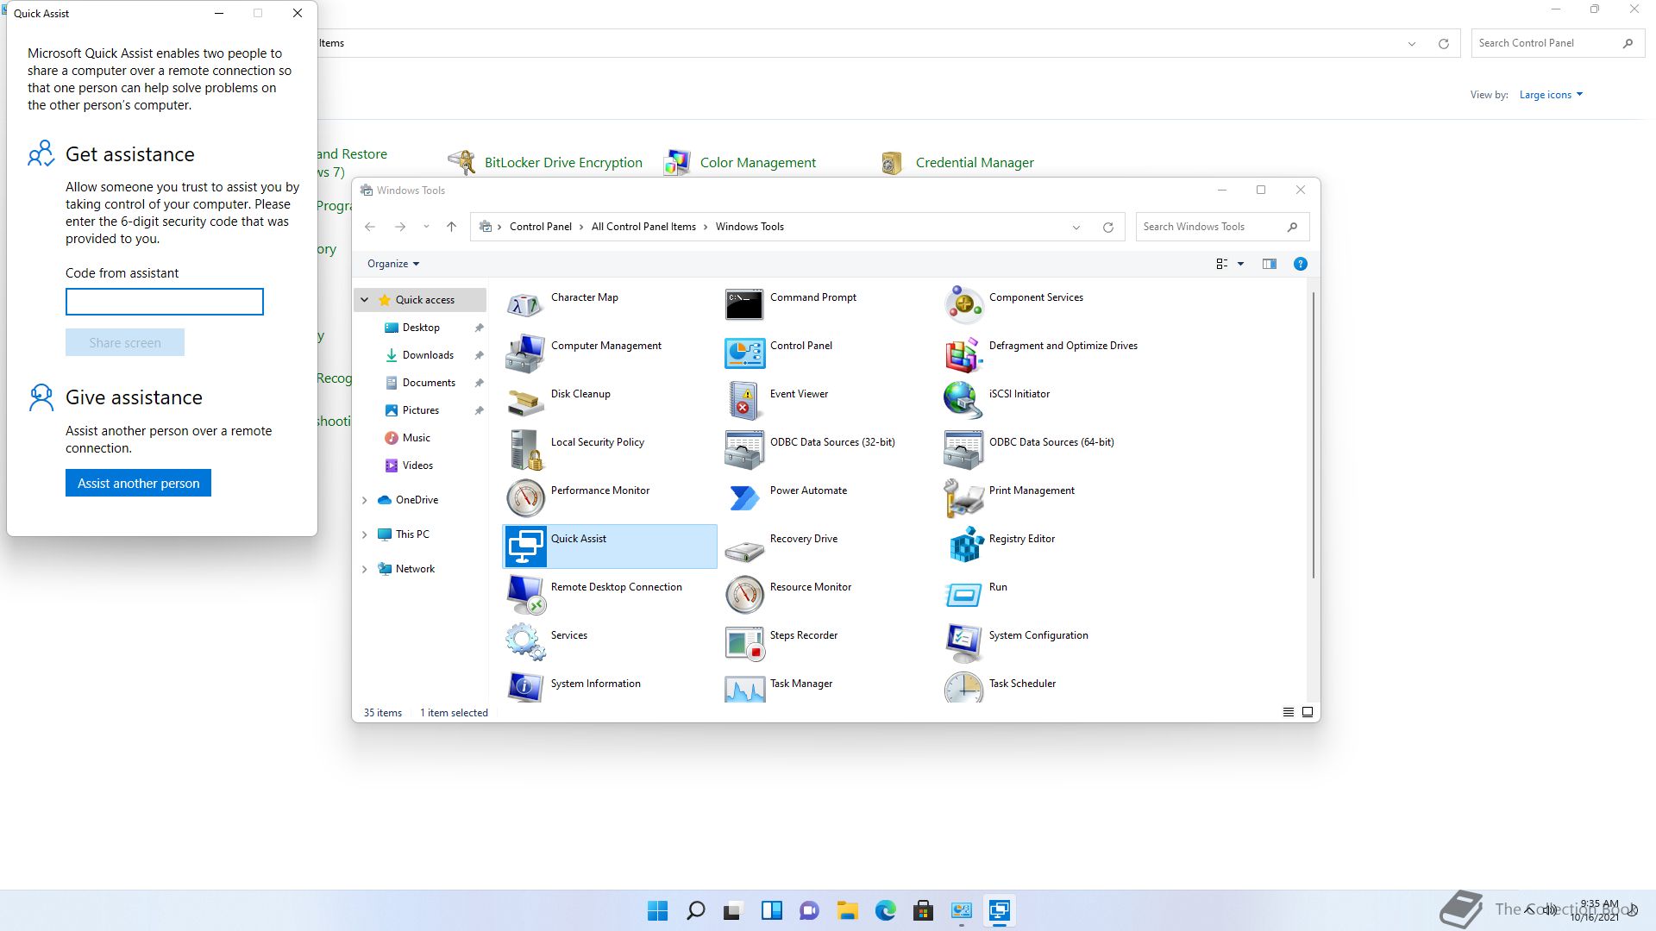The height and width of the screenshot is (931, 1656).
Task: Open Windows Tools address bar history dropdown
Action: (1076, 227)
